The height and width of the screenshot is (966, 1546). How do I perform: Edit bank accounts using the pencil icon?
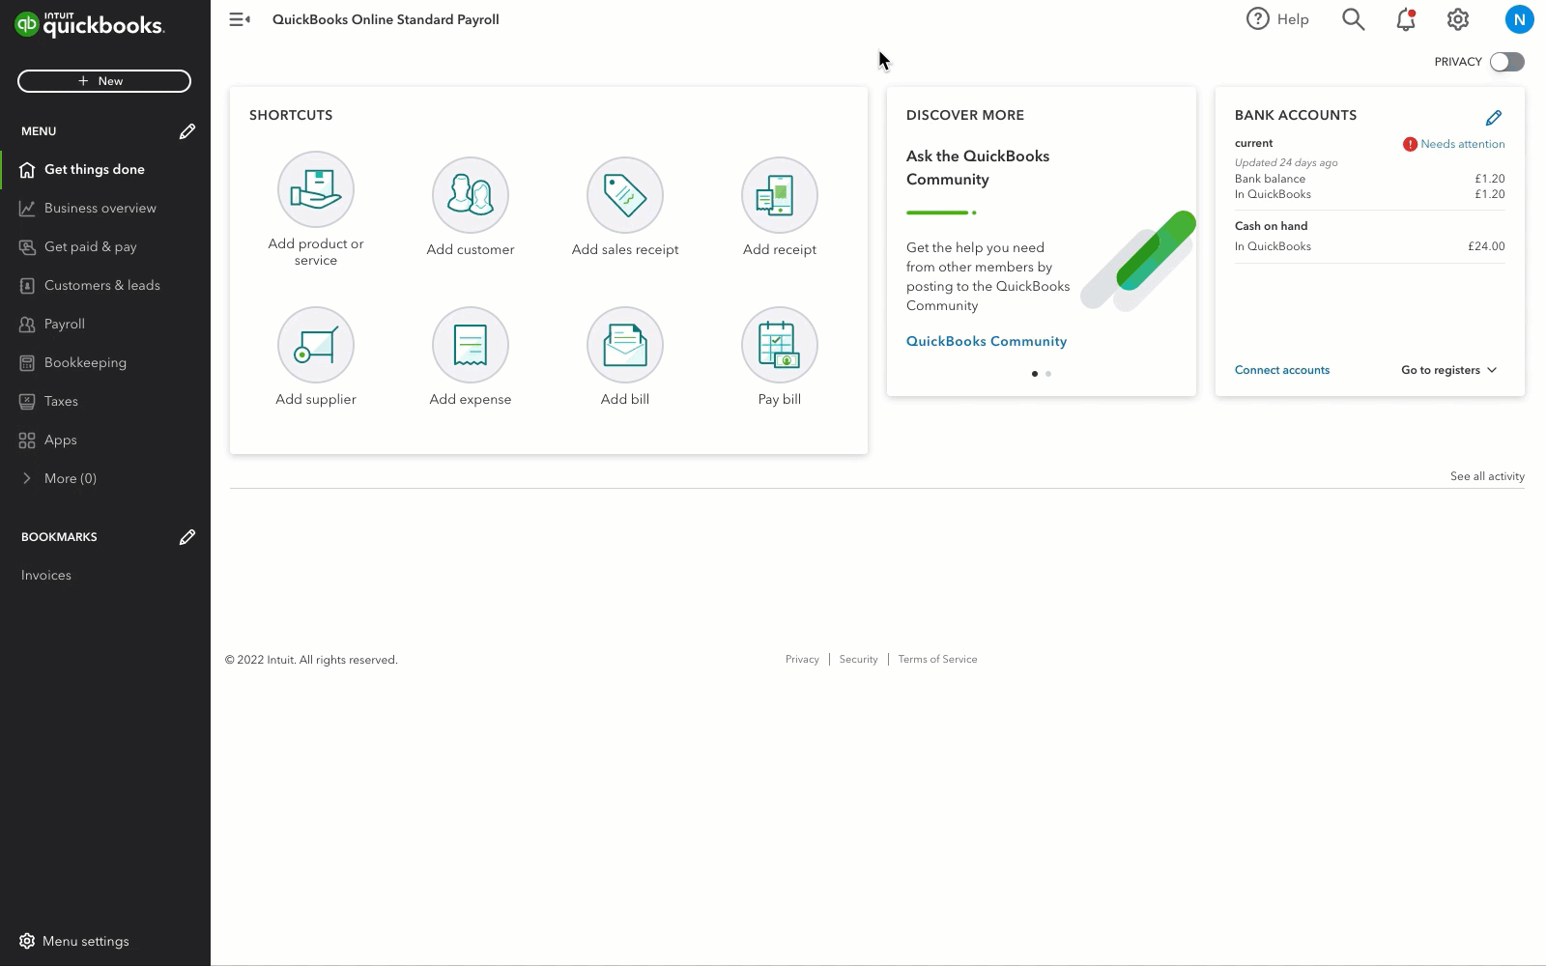click(1494, 118)
